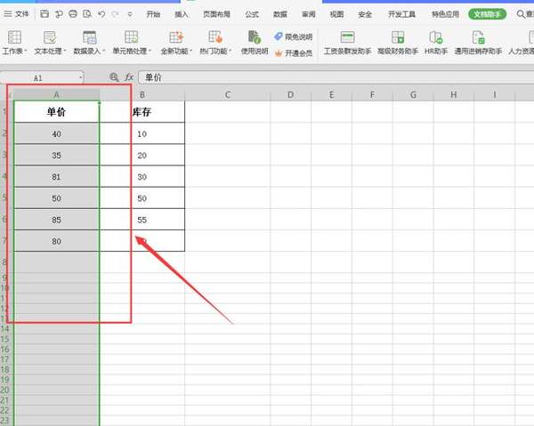
Task: Switch to the 插入 tab
Action: [182, 14]
